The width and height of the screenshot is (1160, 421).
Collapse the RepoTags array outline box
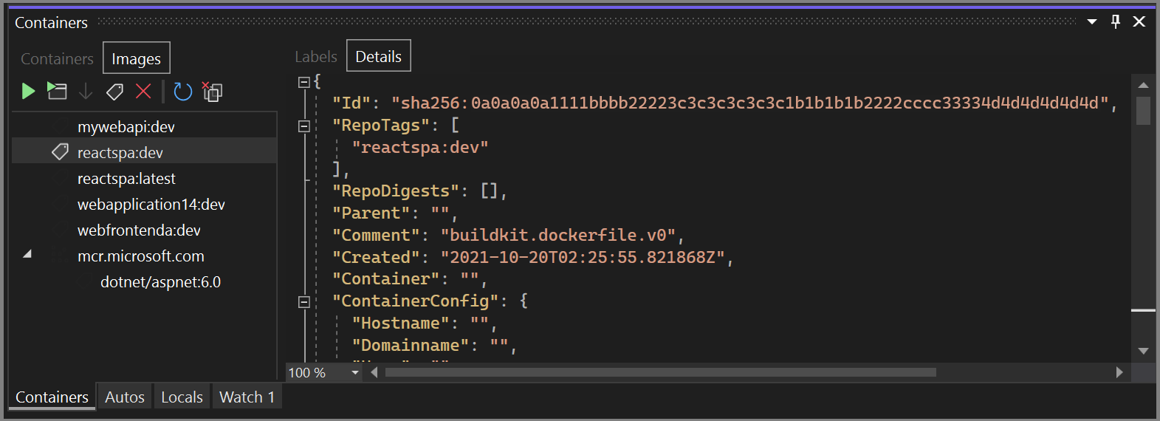(303, 126)
